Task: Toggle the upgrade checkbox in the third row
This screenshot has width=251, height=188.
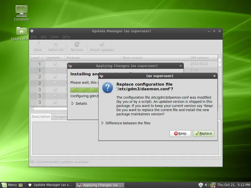Action: point(55,77)
